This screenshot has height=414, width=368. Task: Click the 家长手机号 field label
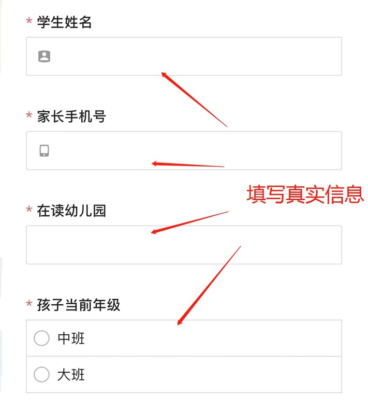[71, 116]
